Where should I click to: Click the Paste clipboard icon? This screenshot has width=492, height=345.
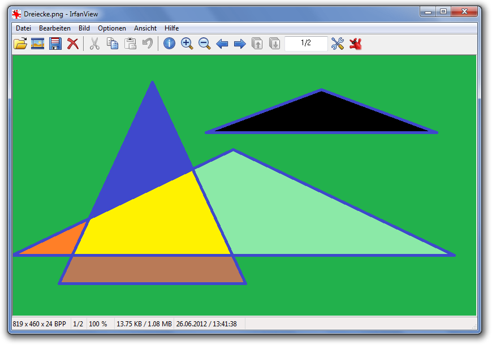(130, 44)
